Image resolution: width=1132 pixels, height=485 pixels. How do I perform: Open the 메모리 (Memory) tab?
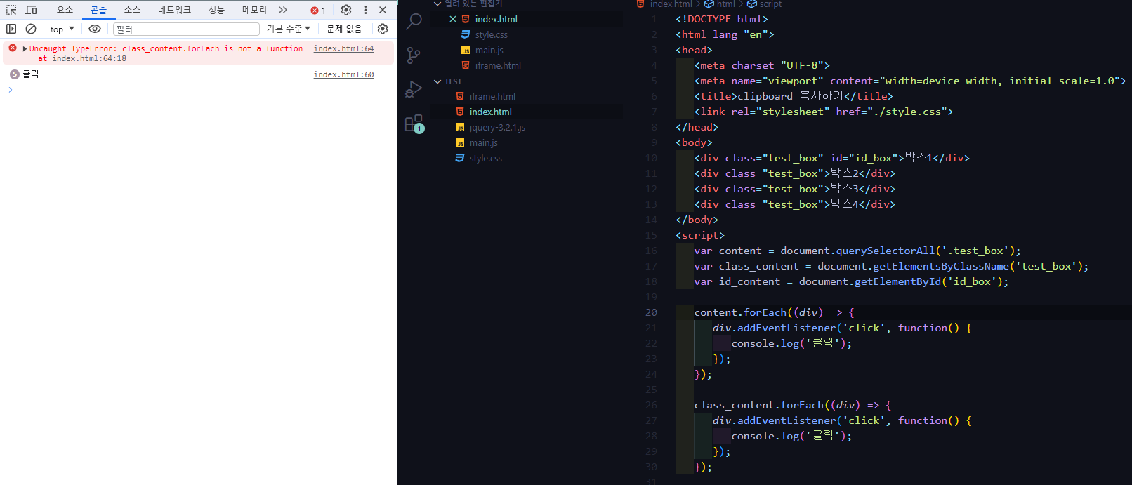coord(254,10)
